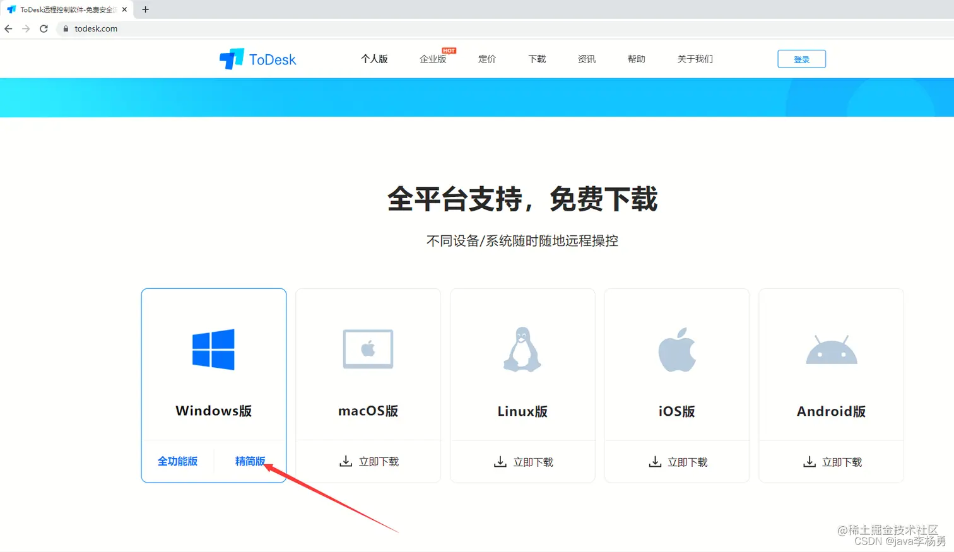
Task: Click download icon under iOS版
Action: point(655,462)
